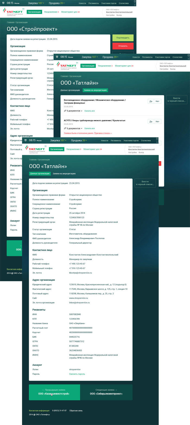This screenshot has width=190, height=425.
Task: Click the clock icon above the accreditation requests page
Action: pyautogui.click(x=57, y=57)
